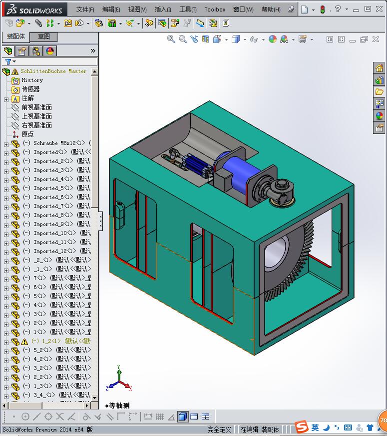Click the Linear Component Pattern icon
Screen dimensions: 387x436
click(x=50, y=23)
